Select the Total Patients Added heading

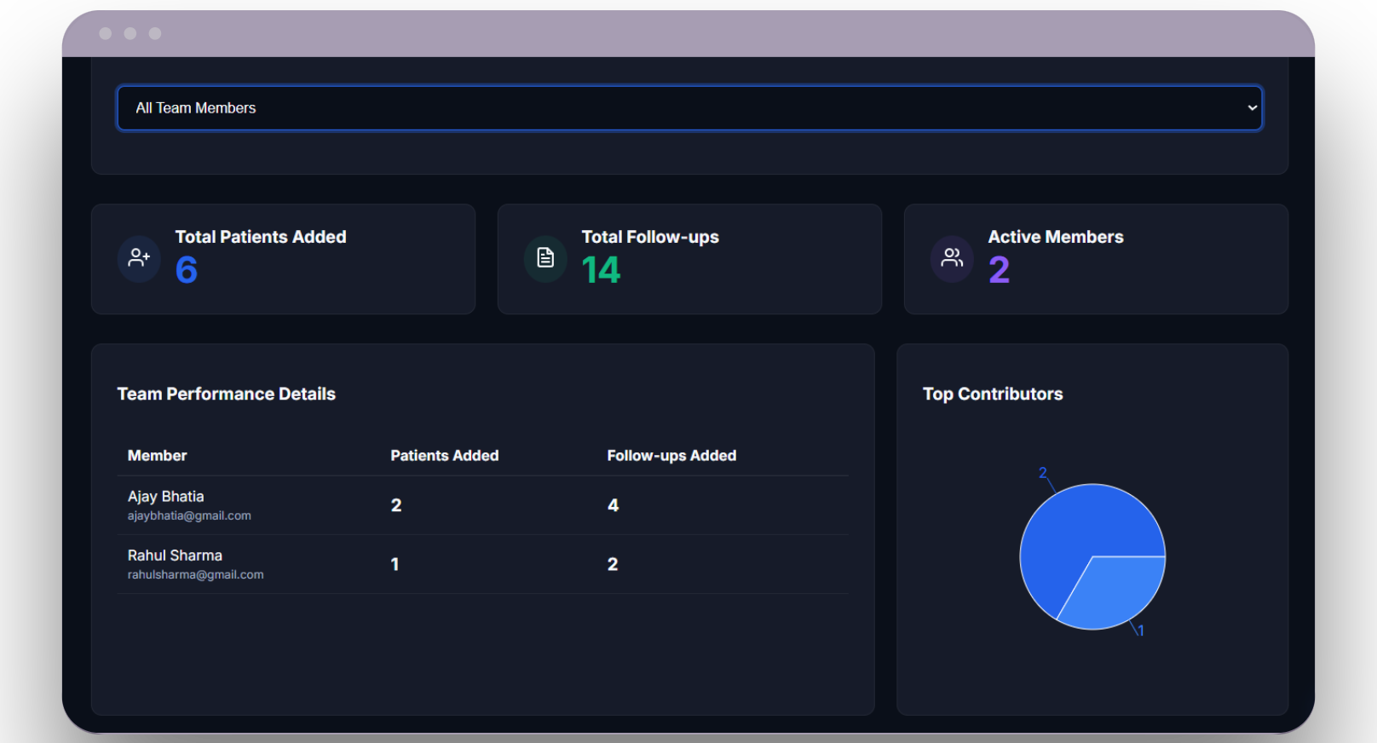pyautogui.click(x=261, y=237)
